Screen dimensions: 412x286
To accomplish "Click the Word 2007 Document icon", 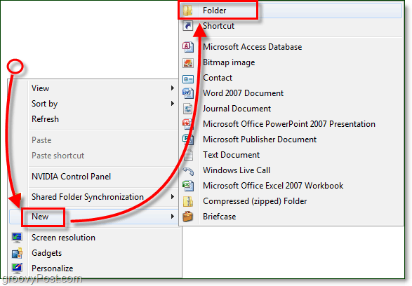I will click(x=188, y=93).
